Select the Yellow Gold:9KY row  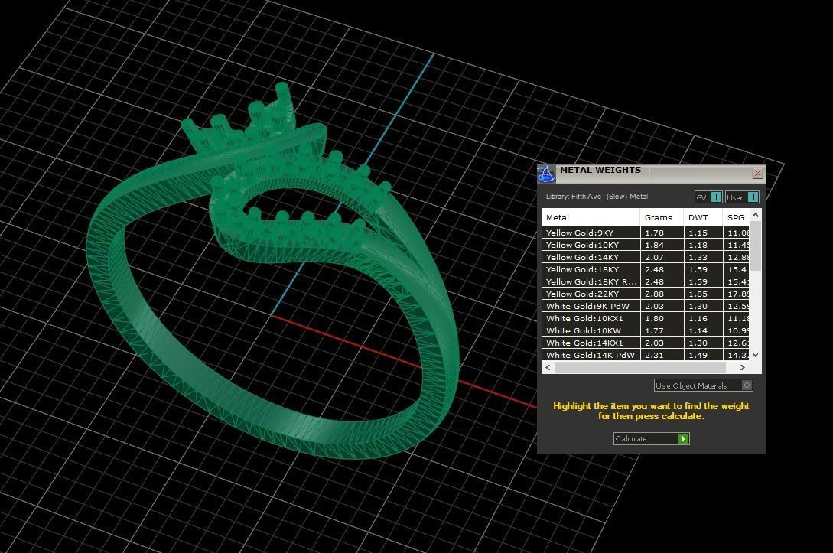point(646,233)
